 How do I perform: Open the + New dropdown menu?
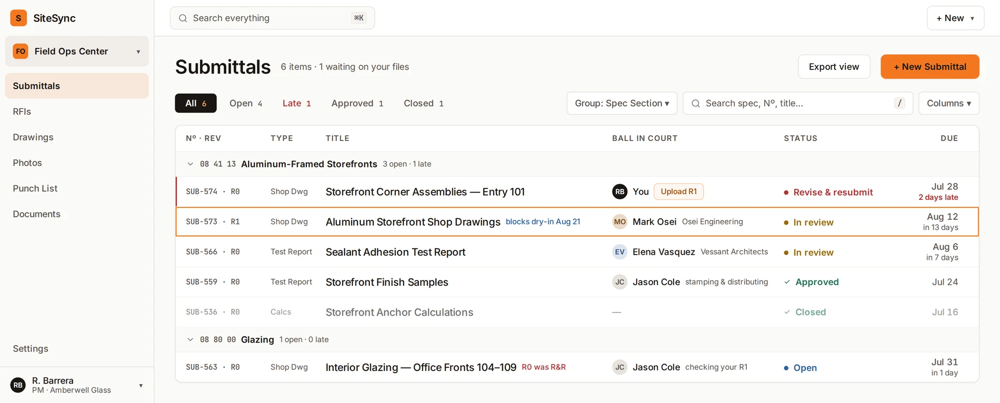tap(955, 18)
